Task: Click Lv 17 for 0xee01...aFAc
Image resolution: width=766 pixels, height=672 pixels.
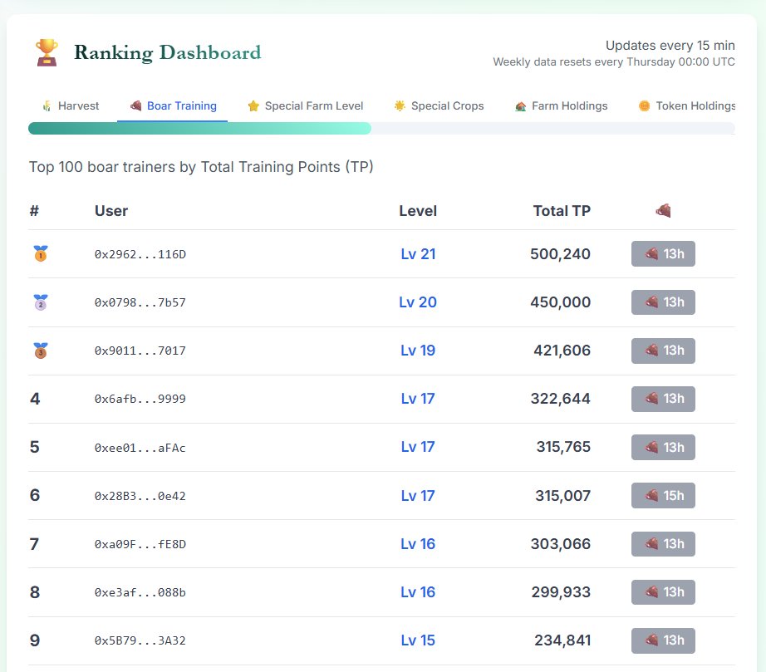Action: (418, 447)
